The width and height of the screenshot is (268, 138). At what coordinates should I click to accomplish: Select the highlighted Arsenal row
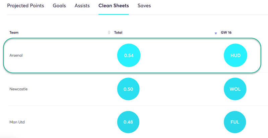pyautogui.click(x=132, y=55)
